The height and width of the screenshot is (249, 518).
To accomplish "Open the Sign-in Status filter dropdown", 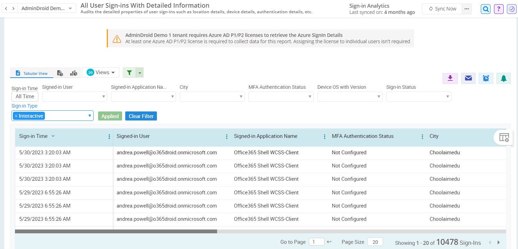I will (x=419, y=96).
